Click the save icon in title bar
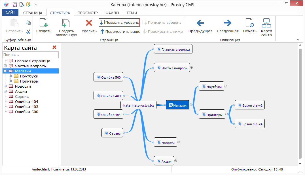The image size is (305, 175). coord(15,5)
